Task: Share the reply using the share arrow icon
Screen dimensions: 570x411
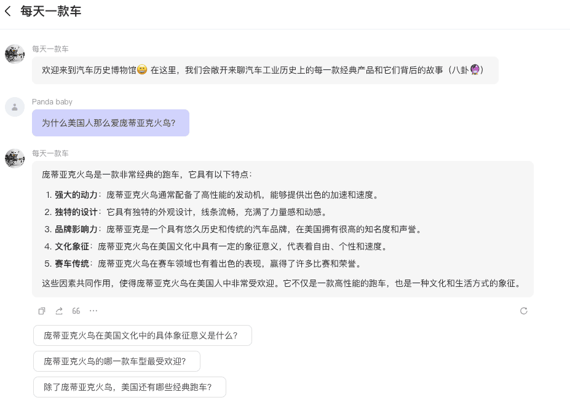Action: 59,311
